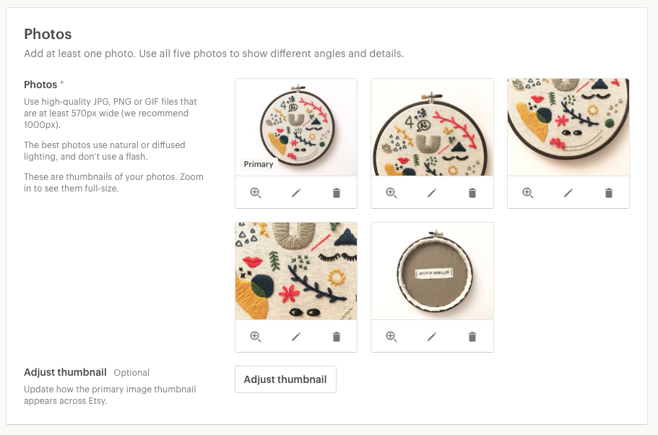658x435 pixels.
Task: Select the Primary embroidery hoop thumbnail
Action: pyautogui.click(x=296, y=127)
